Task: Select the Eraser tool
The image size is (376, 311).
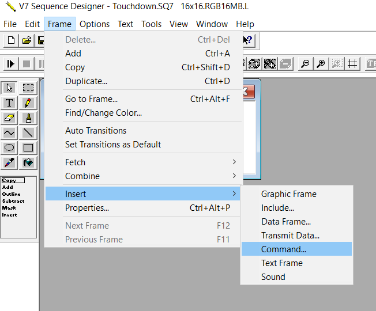Action: 9,118
